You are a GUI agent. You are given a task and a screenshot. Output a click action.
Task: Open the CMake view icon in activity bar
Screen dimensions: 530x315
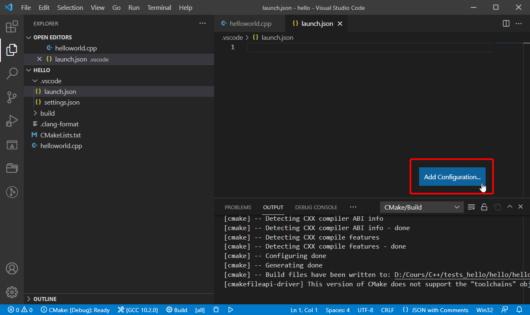[x=12, y=145]
